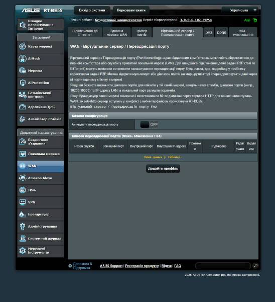Click the Аналізатор потоків graph icon
Image resolution: width=275 pixels, height=302 pixels.
(23, 119)
